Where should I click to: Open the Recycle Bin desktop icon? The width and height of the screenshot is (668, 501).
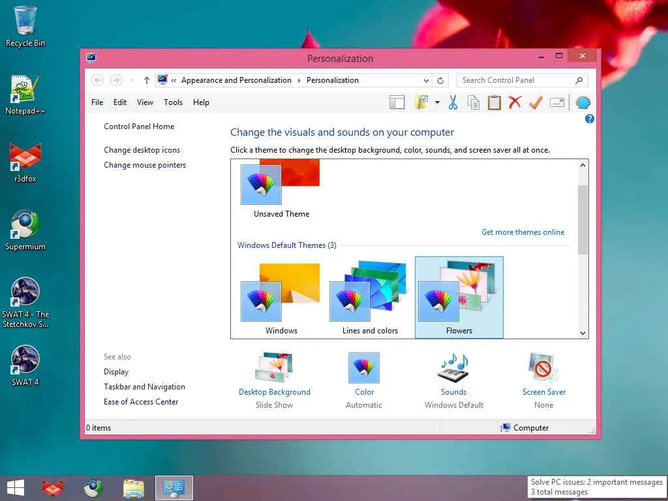(x=25, y=26)
